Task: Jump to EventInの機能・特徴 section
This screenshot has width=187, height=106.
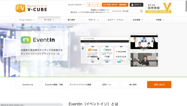Action: coord(54,85)
